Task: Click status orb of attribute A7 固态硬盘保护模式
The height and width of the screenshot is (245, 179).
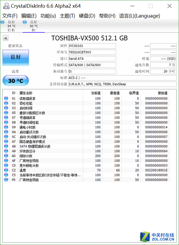Action: (6, 141)
